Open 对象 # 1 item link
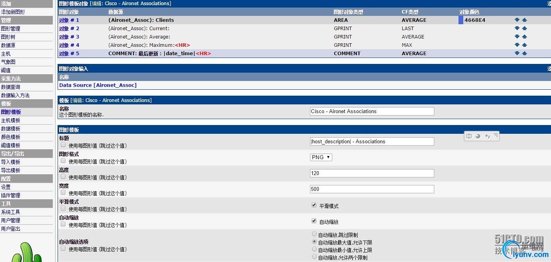551x262 pixels. click(x=69, y=20)
